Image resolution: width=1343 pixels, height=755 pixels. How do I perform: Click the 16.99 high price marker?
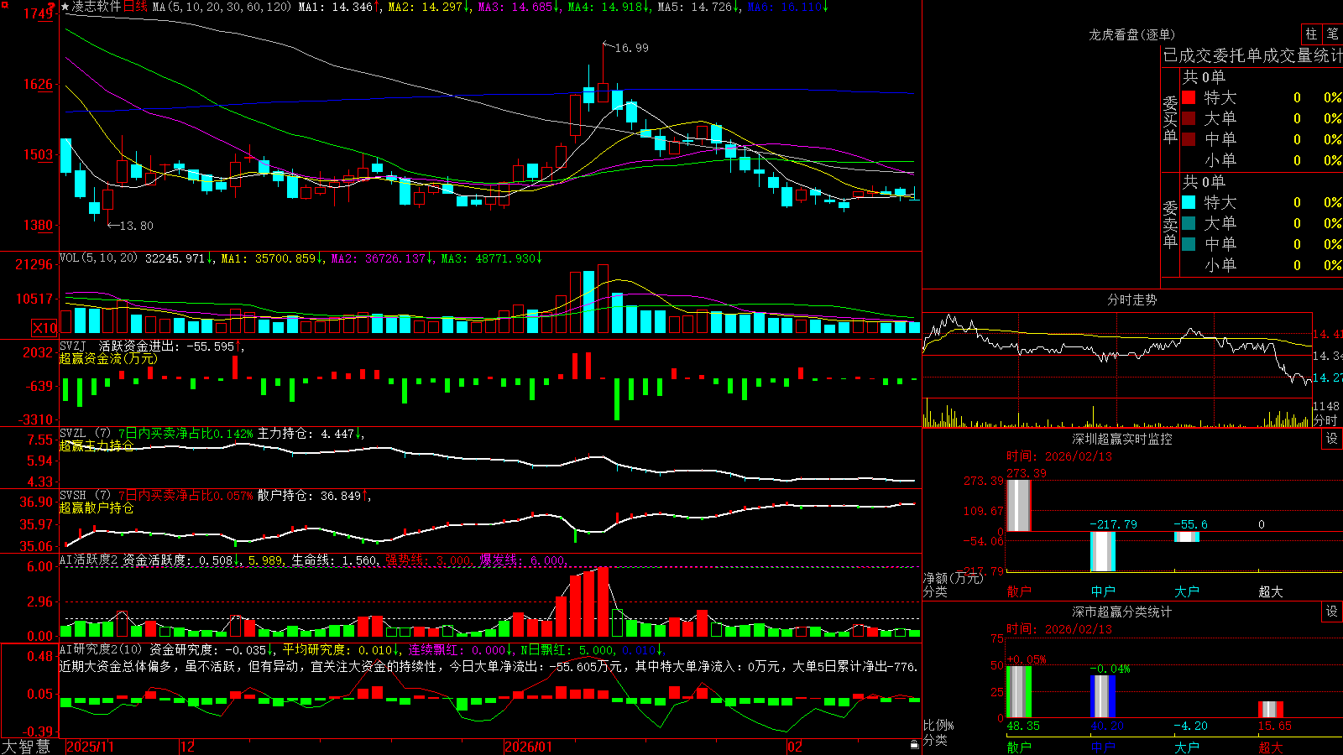click(x=631, y=48)
